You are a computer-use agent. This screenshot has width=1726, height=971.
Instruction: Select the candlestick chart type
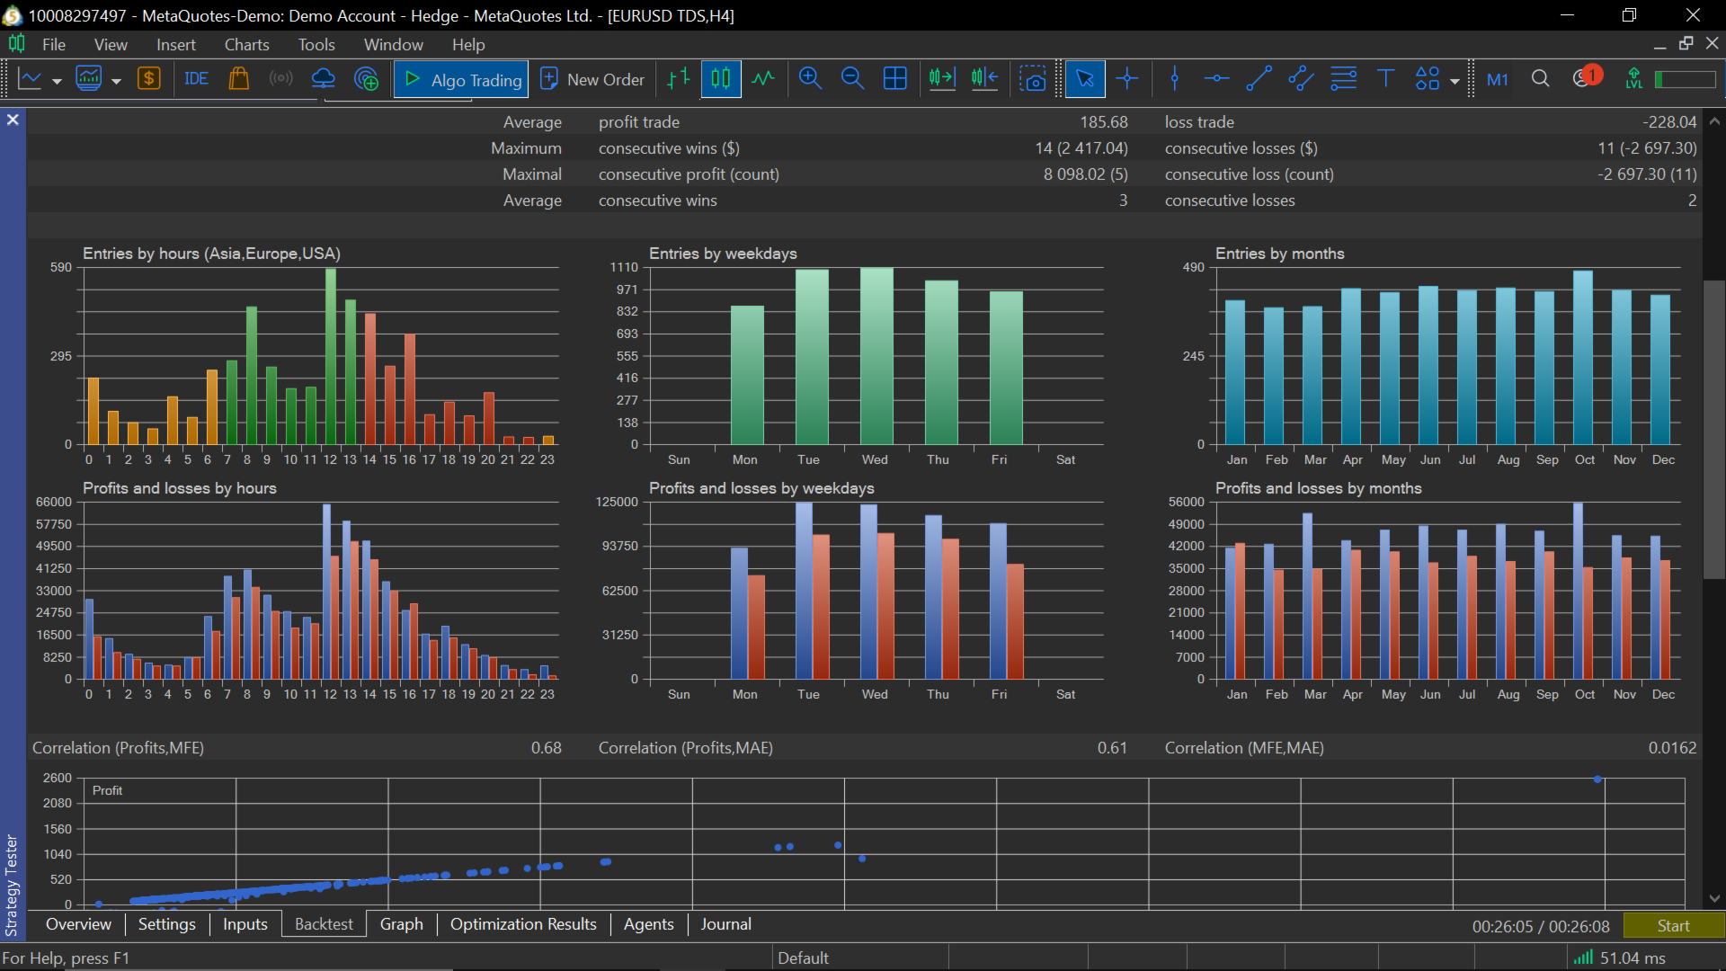tap(720, 79)
